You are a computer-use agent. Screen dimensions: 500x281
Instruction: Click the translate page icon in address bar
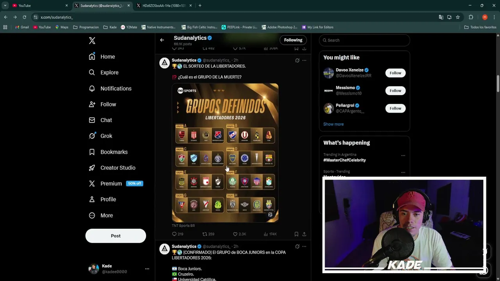pyautogui.click(x=441, y=17)
